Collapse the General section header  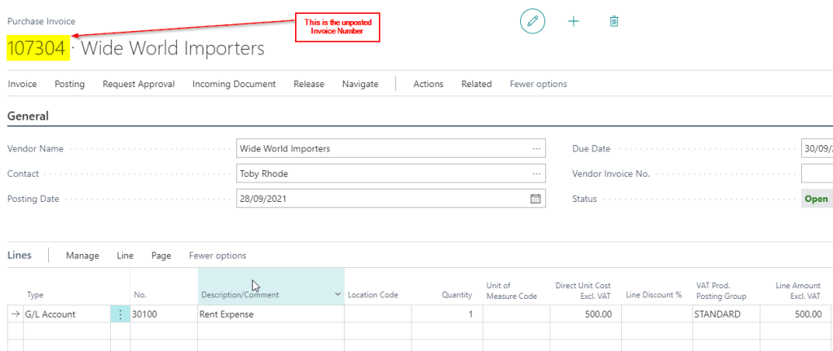[x=29, y=116]
